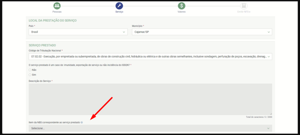The height and width of the screenshot is (135, 300).
Task: Click the Valores step dollar icon
Action: tap(182, 6)
